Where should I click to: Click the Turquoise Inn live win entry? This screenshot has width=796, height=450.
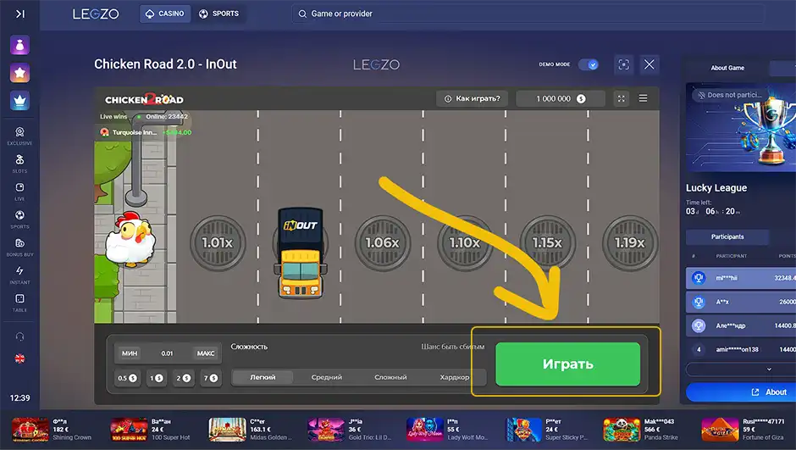pos(146,132)
